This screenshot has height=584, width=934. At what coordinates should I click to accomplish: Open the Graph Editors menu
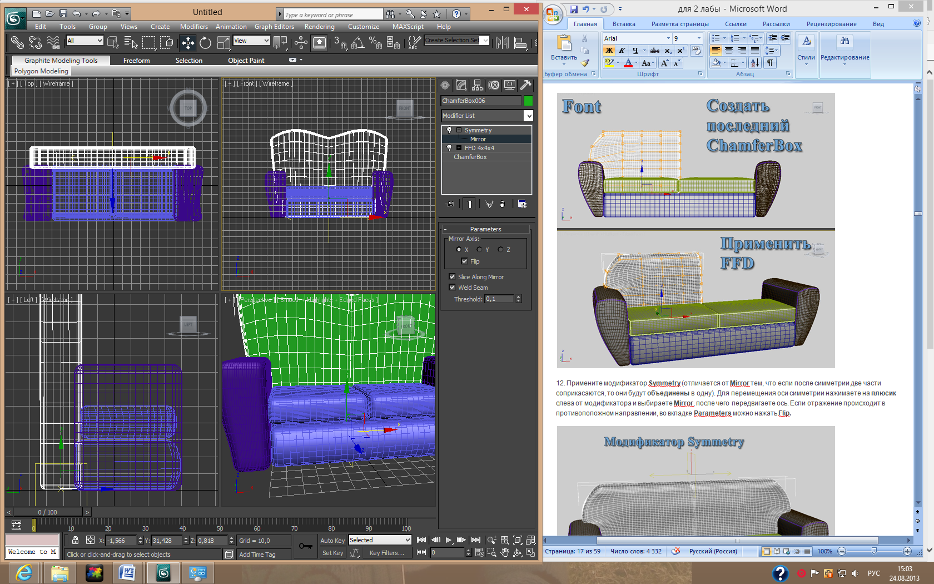tap(274, 27)
